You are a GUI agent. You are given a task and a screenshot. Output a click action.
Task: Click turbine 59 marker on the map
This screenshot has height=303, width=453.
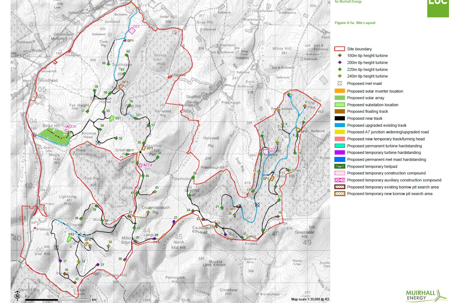point(94,91)
